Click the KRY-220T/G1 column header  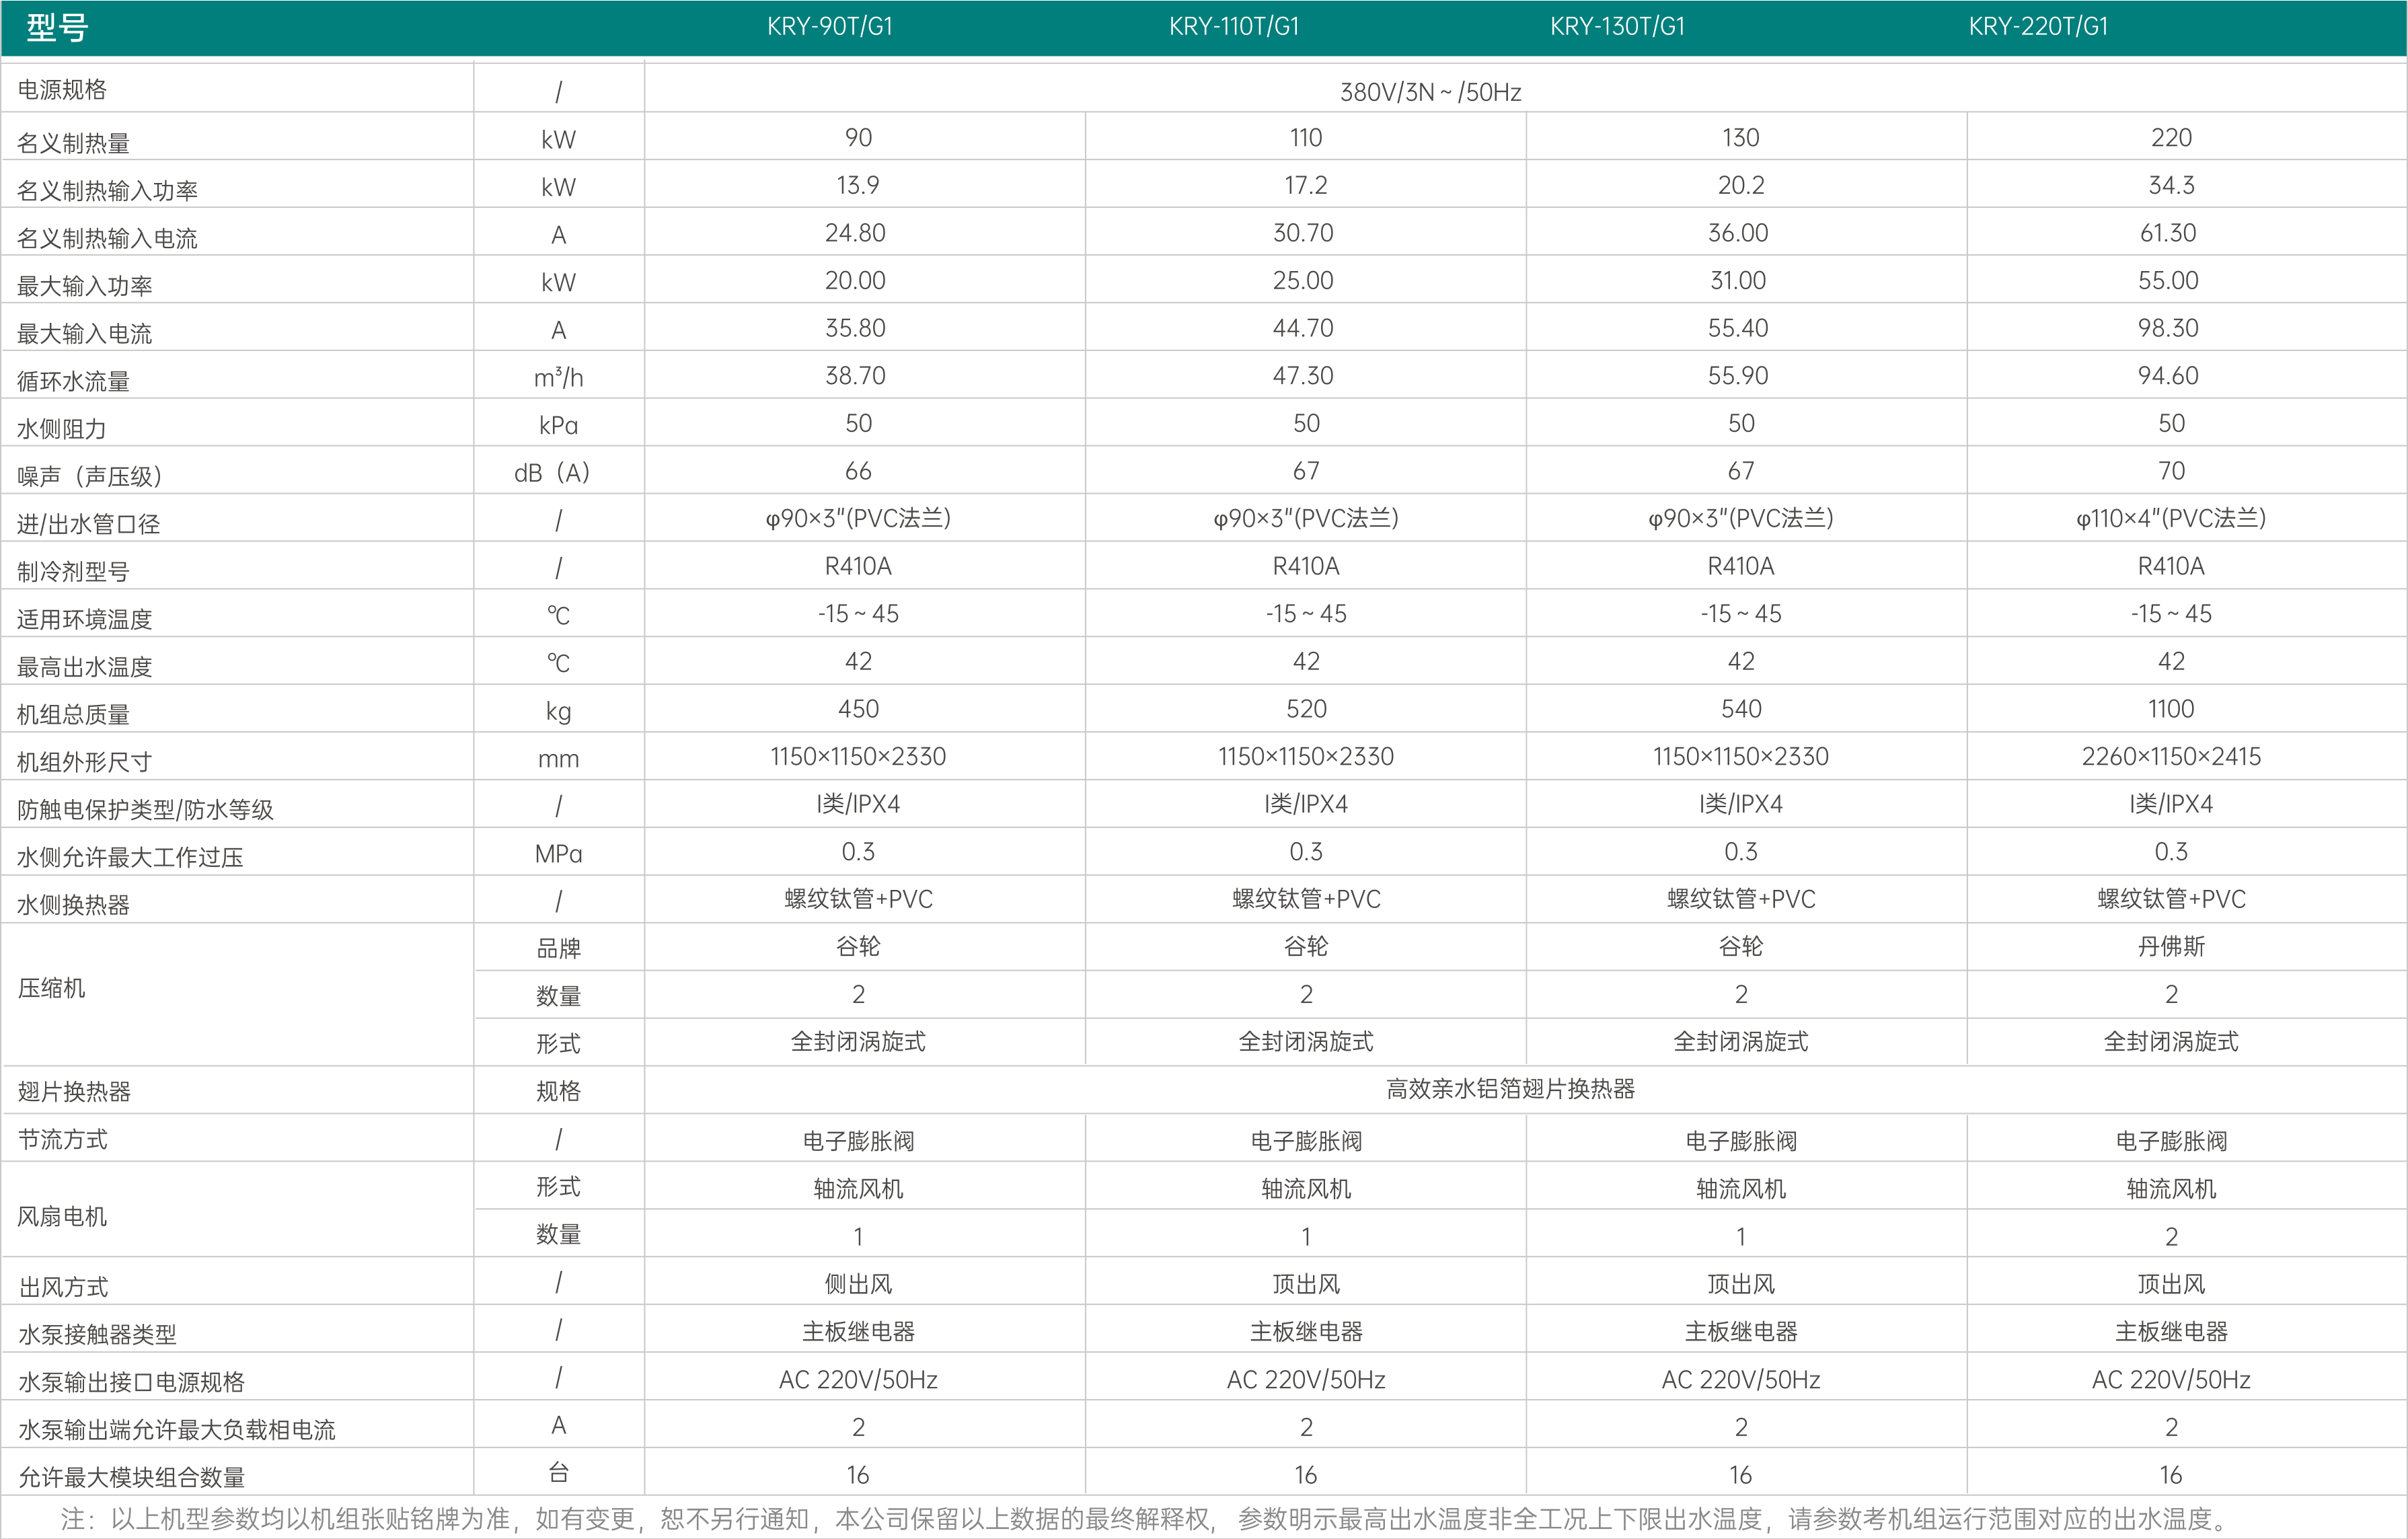tap(2038, 27)
